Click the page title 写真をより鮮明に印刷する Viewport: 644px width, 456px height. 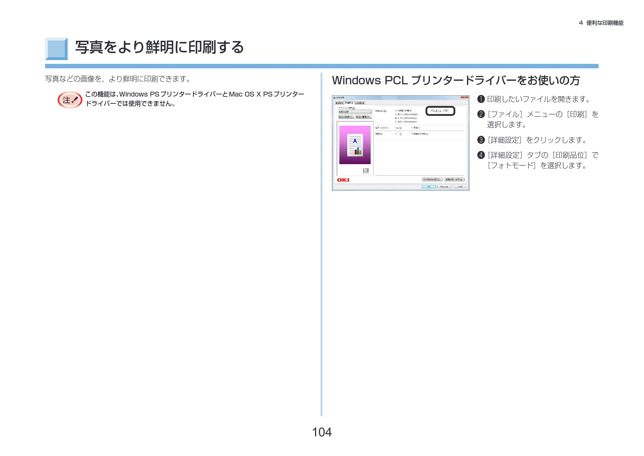[159, 47]
